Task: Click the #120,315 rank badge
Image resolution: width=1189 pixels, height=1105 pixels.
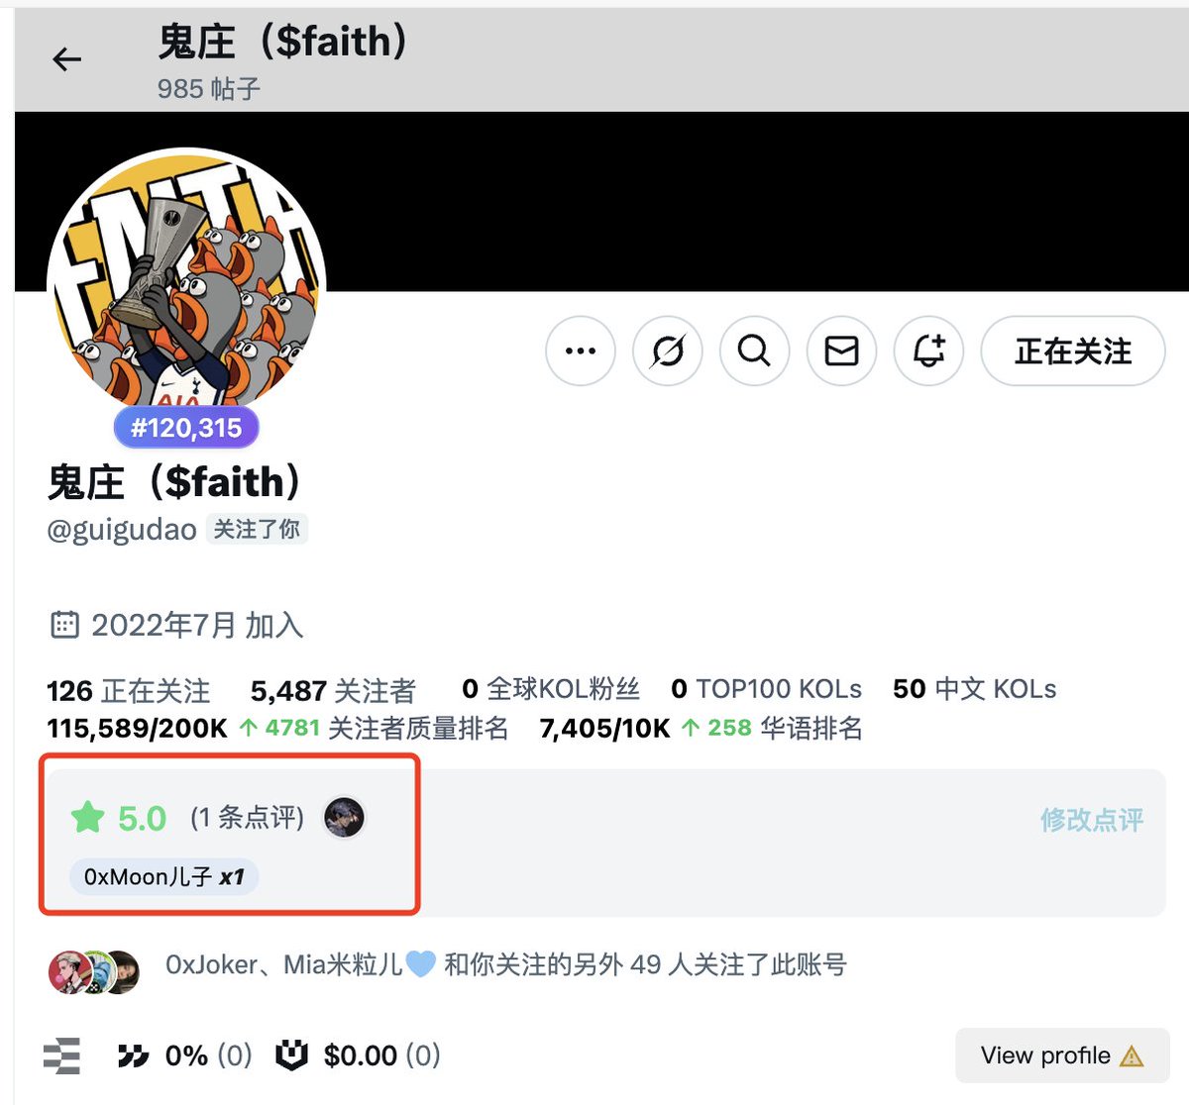Action: coord(186,428)
